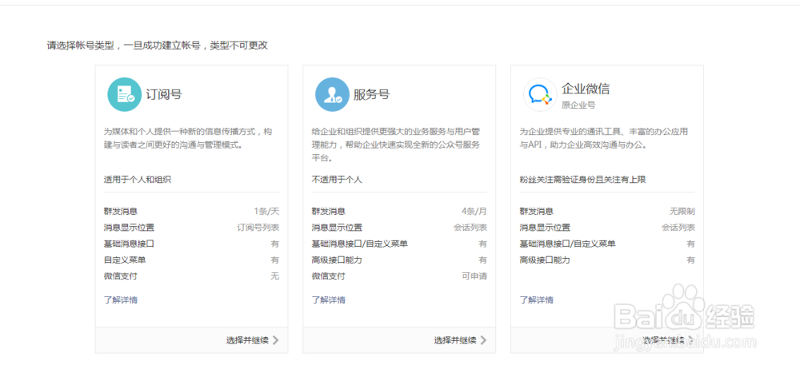Click the 订阅号列表 value
This screenshot has height=369, width=800.
258,228
